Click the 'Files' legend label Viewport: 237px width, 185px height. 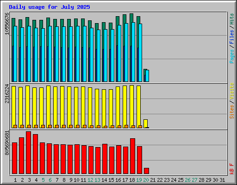(x=232, y=37)
